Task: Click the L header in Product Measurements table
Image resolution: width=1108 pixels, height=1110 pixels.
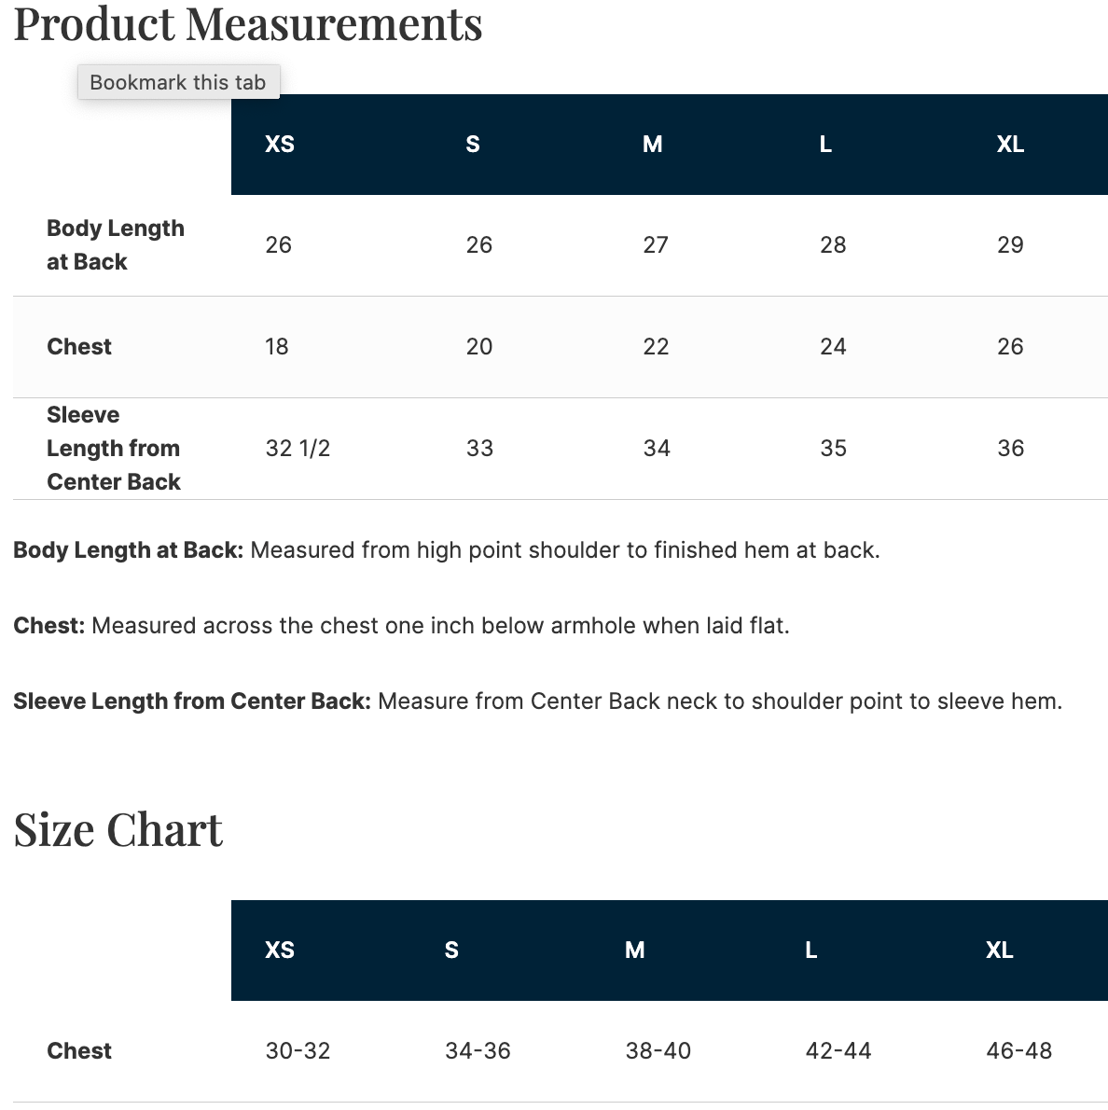Action: [x=825, y=145]
